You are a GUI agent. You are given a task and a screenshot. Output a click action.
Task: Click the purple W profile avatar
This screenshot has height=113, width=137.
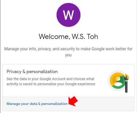coord(68,15)
